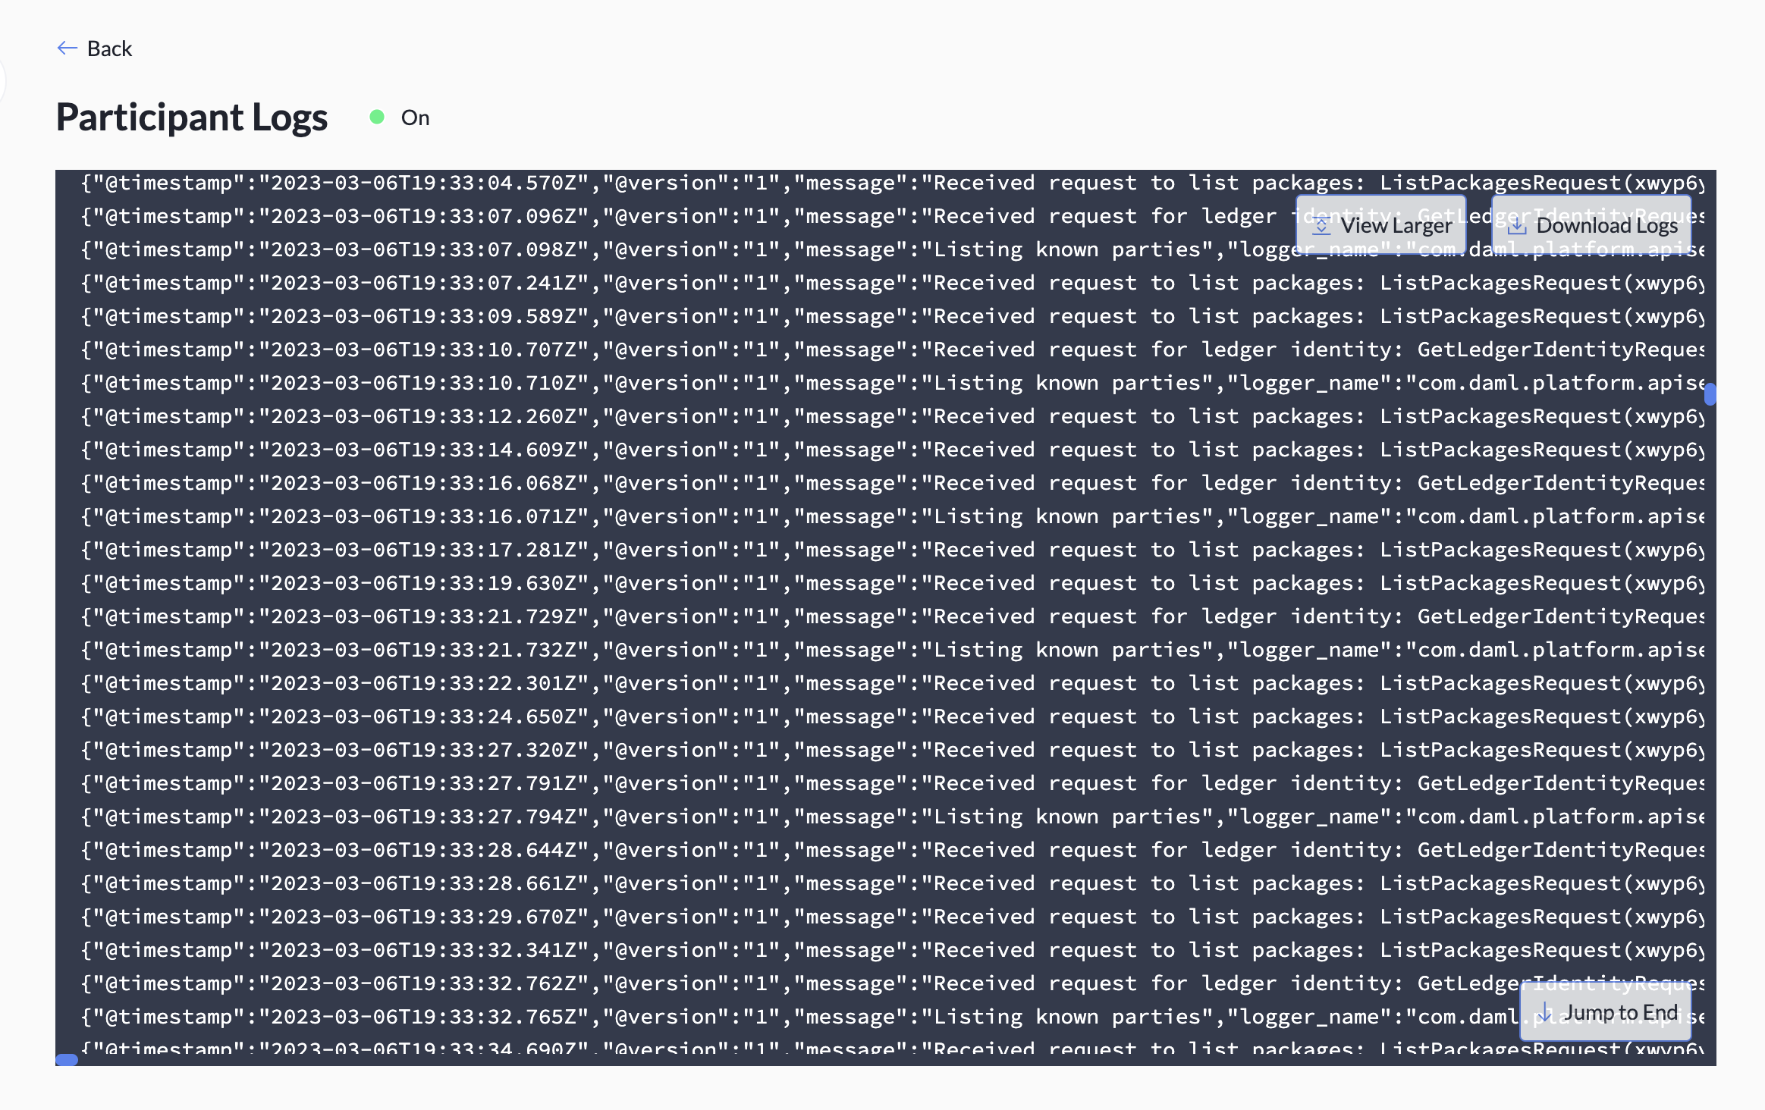Click the vertical scrollbar thumb on right edge
Screen dimensions: 1765x1110
1710,394
